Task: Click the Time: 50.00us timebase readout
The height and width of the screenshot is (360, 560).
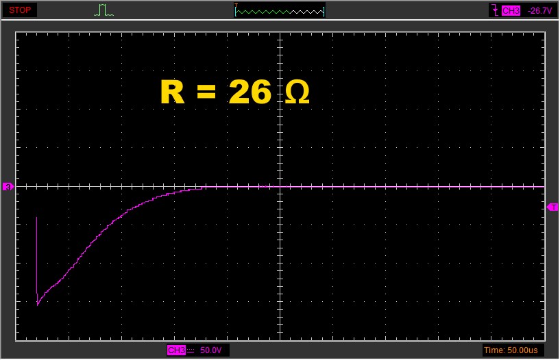Action: (511, 350)
